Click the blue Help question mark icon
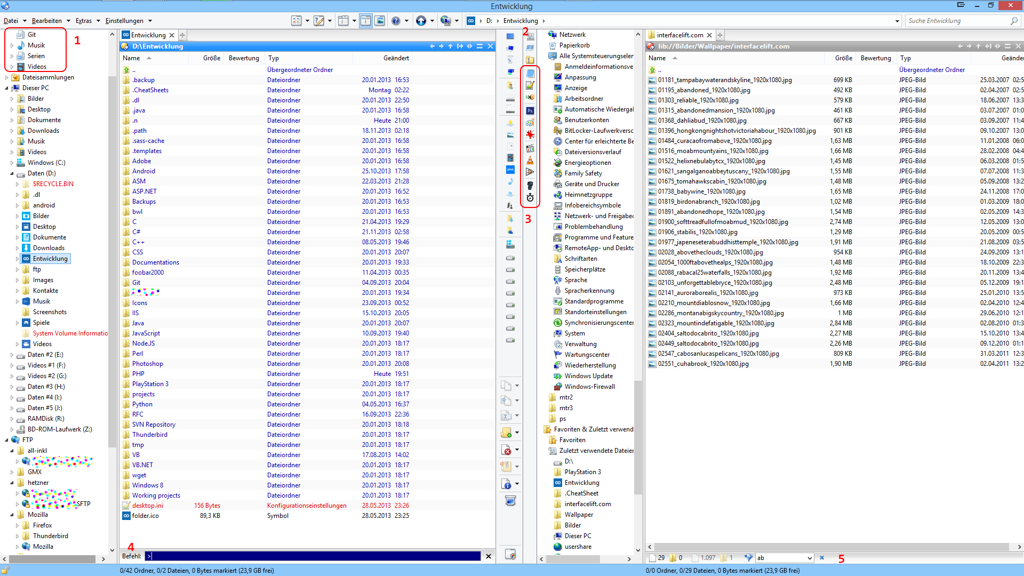 point(396,21)
